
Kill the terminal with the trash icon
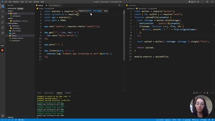[208, 93]
